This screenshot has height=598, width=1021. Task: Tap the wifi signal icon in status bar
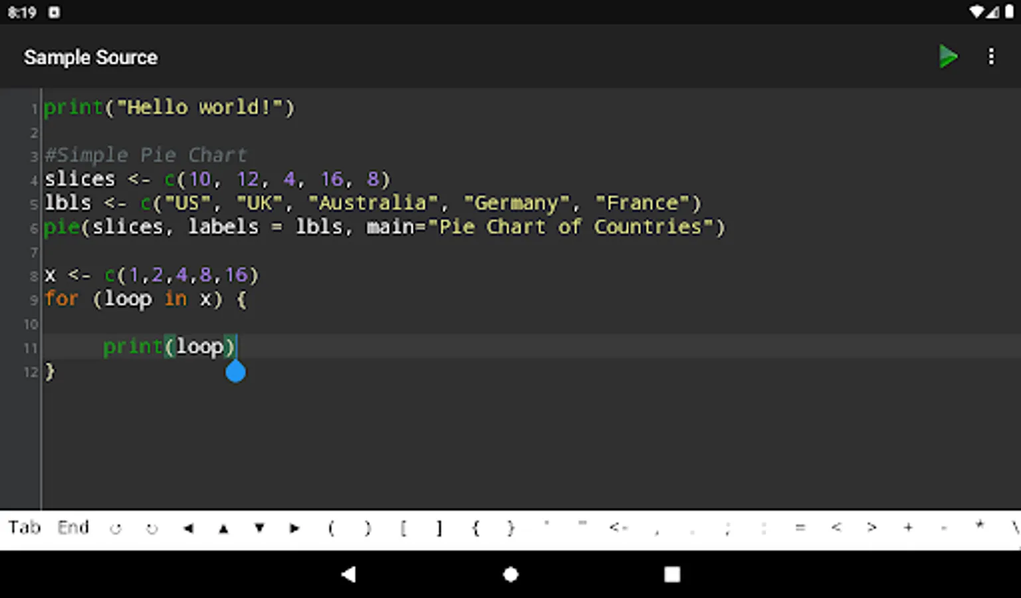coord(976,12)
